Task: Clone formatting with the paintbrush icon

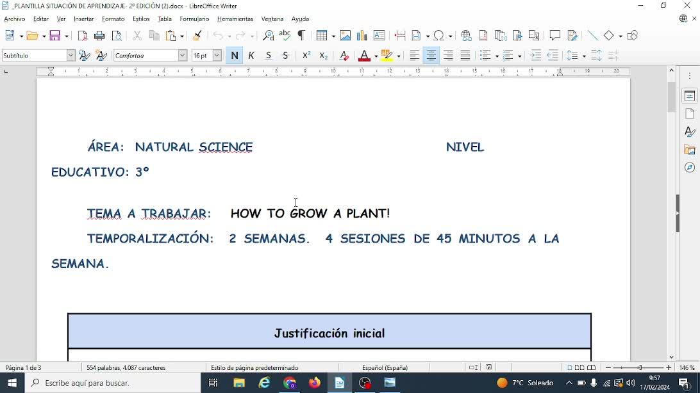Action: (x=197, y=36)
